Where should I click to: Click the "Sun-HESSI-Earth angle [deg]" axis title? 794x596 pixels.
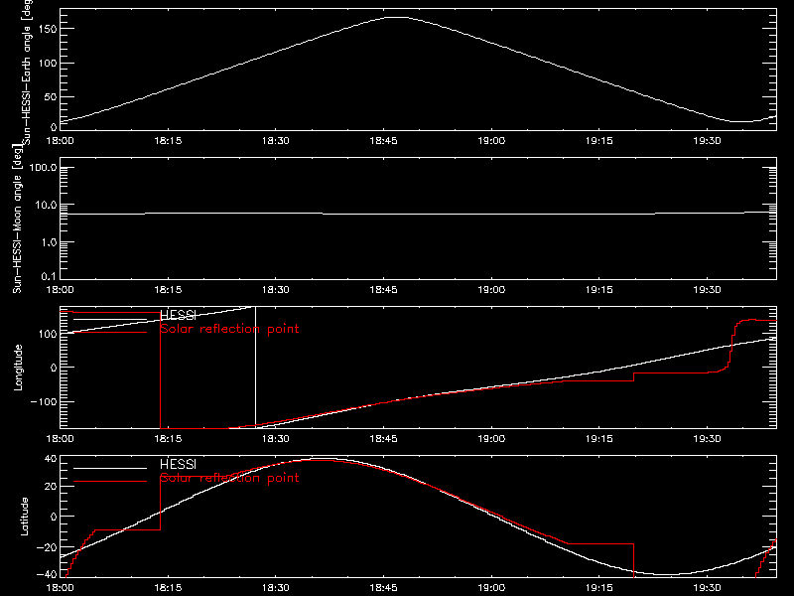tap(27, 72)
